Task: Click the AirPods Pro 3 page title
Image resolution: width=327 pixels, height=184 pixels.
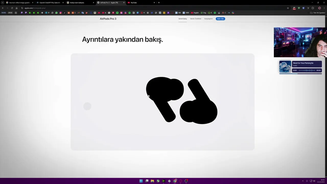Action: point(108,19)
